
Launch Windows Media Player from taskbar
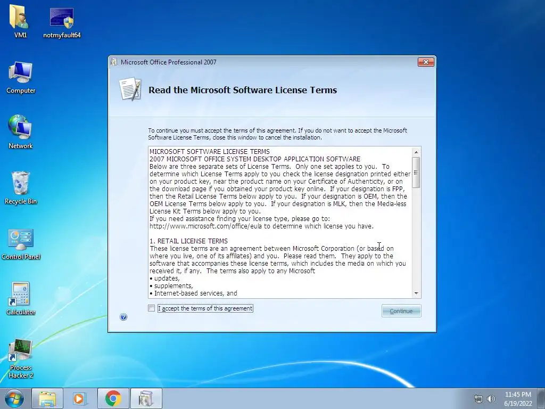[x=79, y=398]
